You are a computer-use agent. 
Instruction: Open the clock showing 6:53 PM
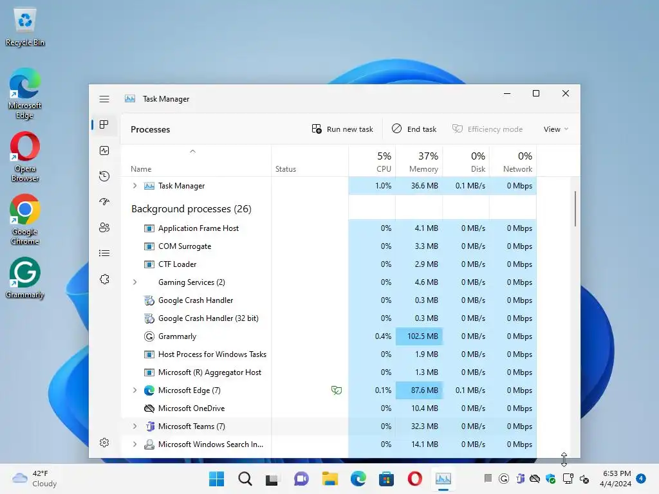pyautogui.click(x=616, y=479)
